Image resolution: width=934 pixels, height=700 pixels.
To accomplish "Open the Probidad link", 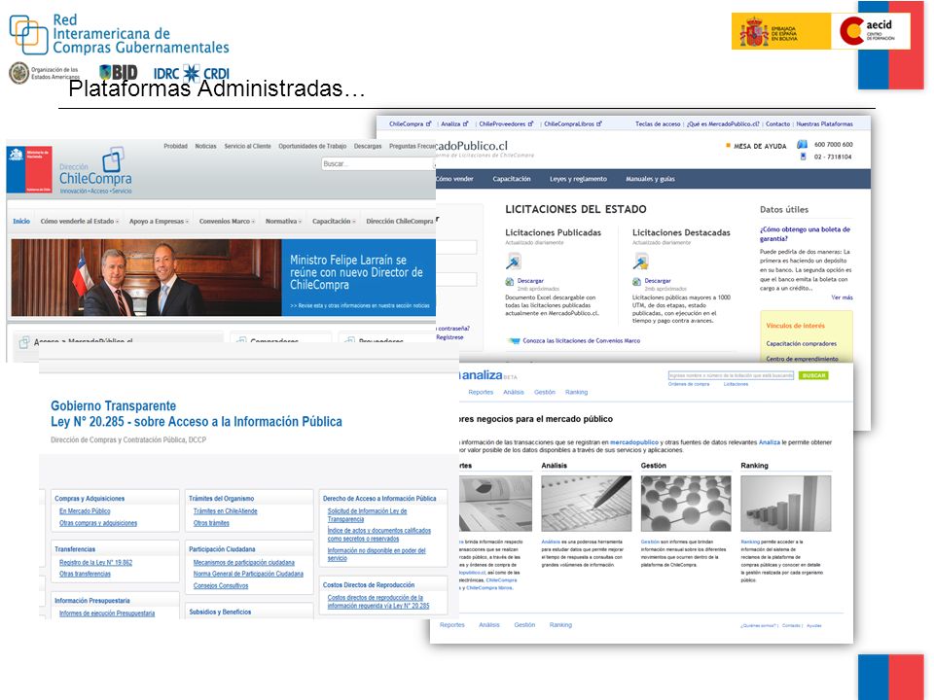I will 176,146.
